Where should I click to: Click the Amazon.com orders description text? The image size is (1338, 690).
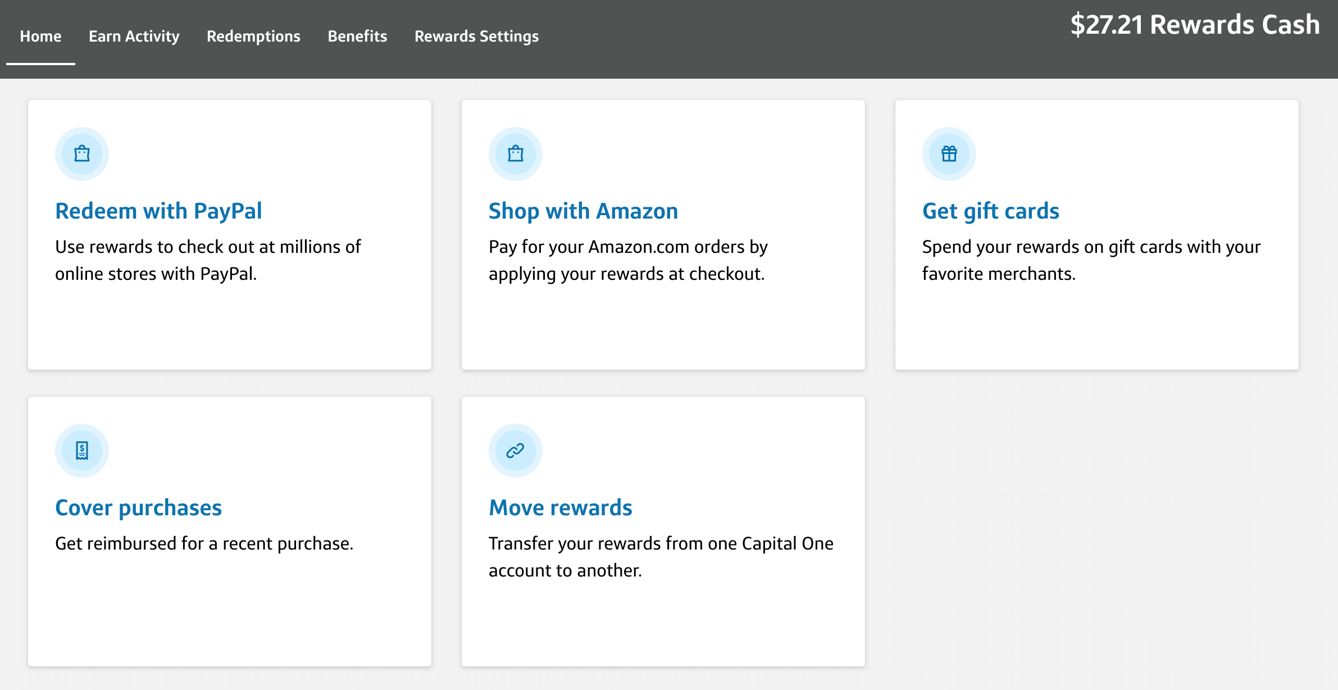click(x=627, y=260)
